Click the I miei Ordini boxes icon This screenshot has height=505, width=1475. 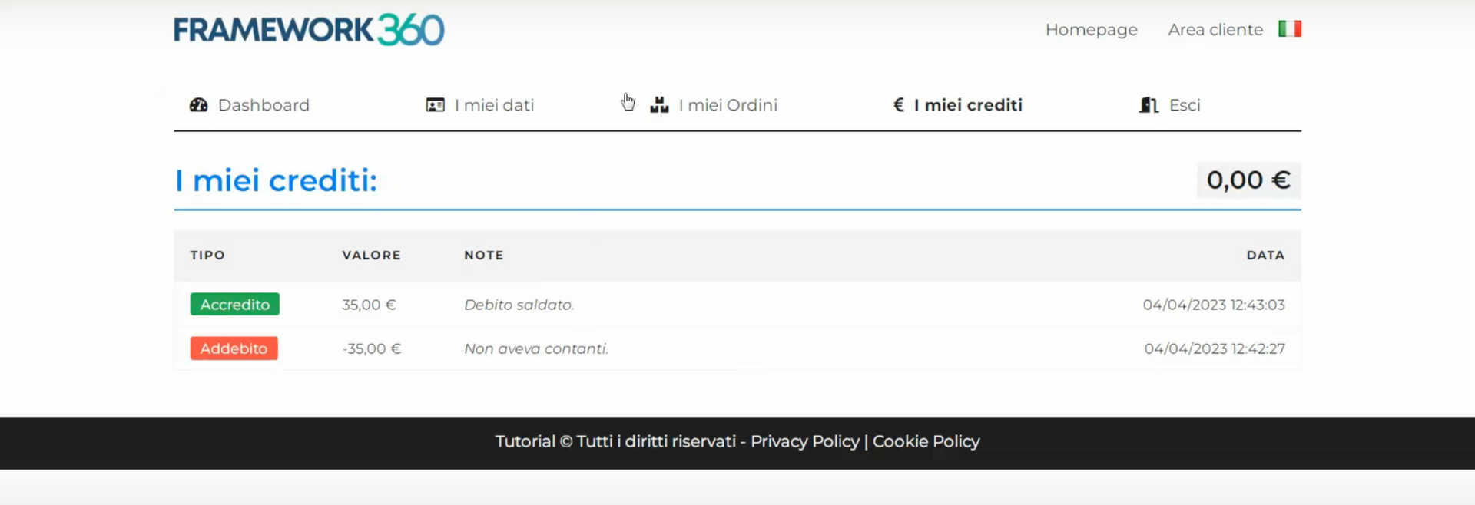659,104
